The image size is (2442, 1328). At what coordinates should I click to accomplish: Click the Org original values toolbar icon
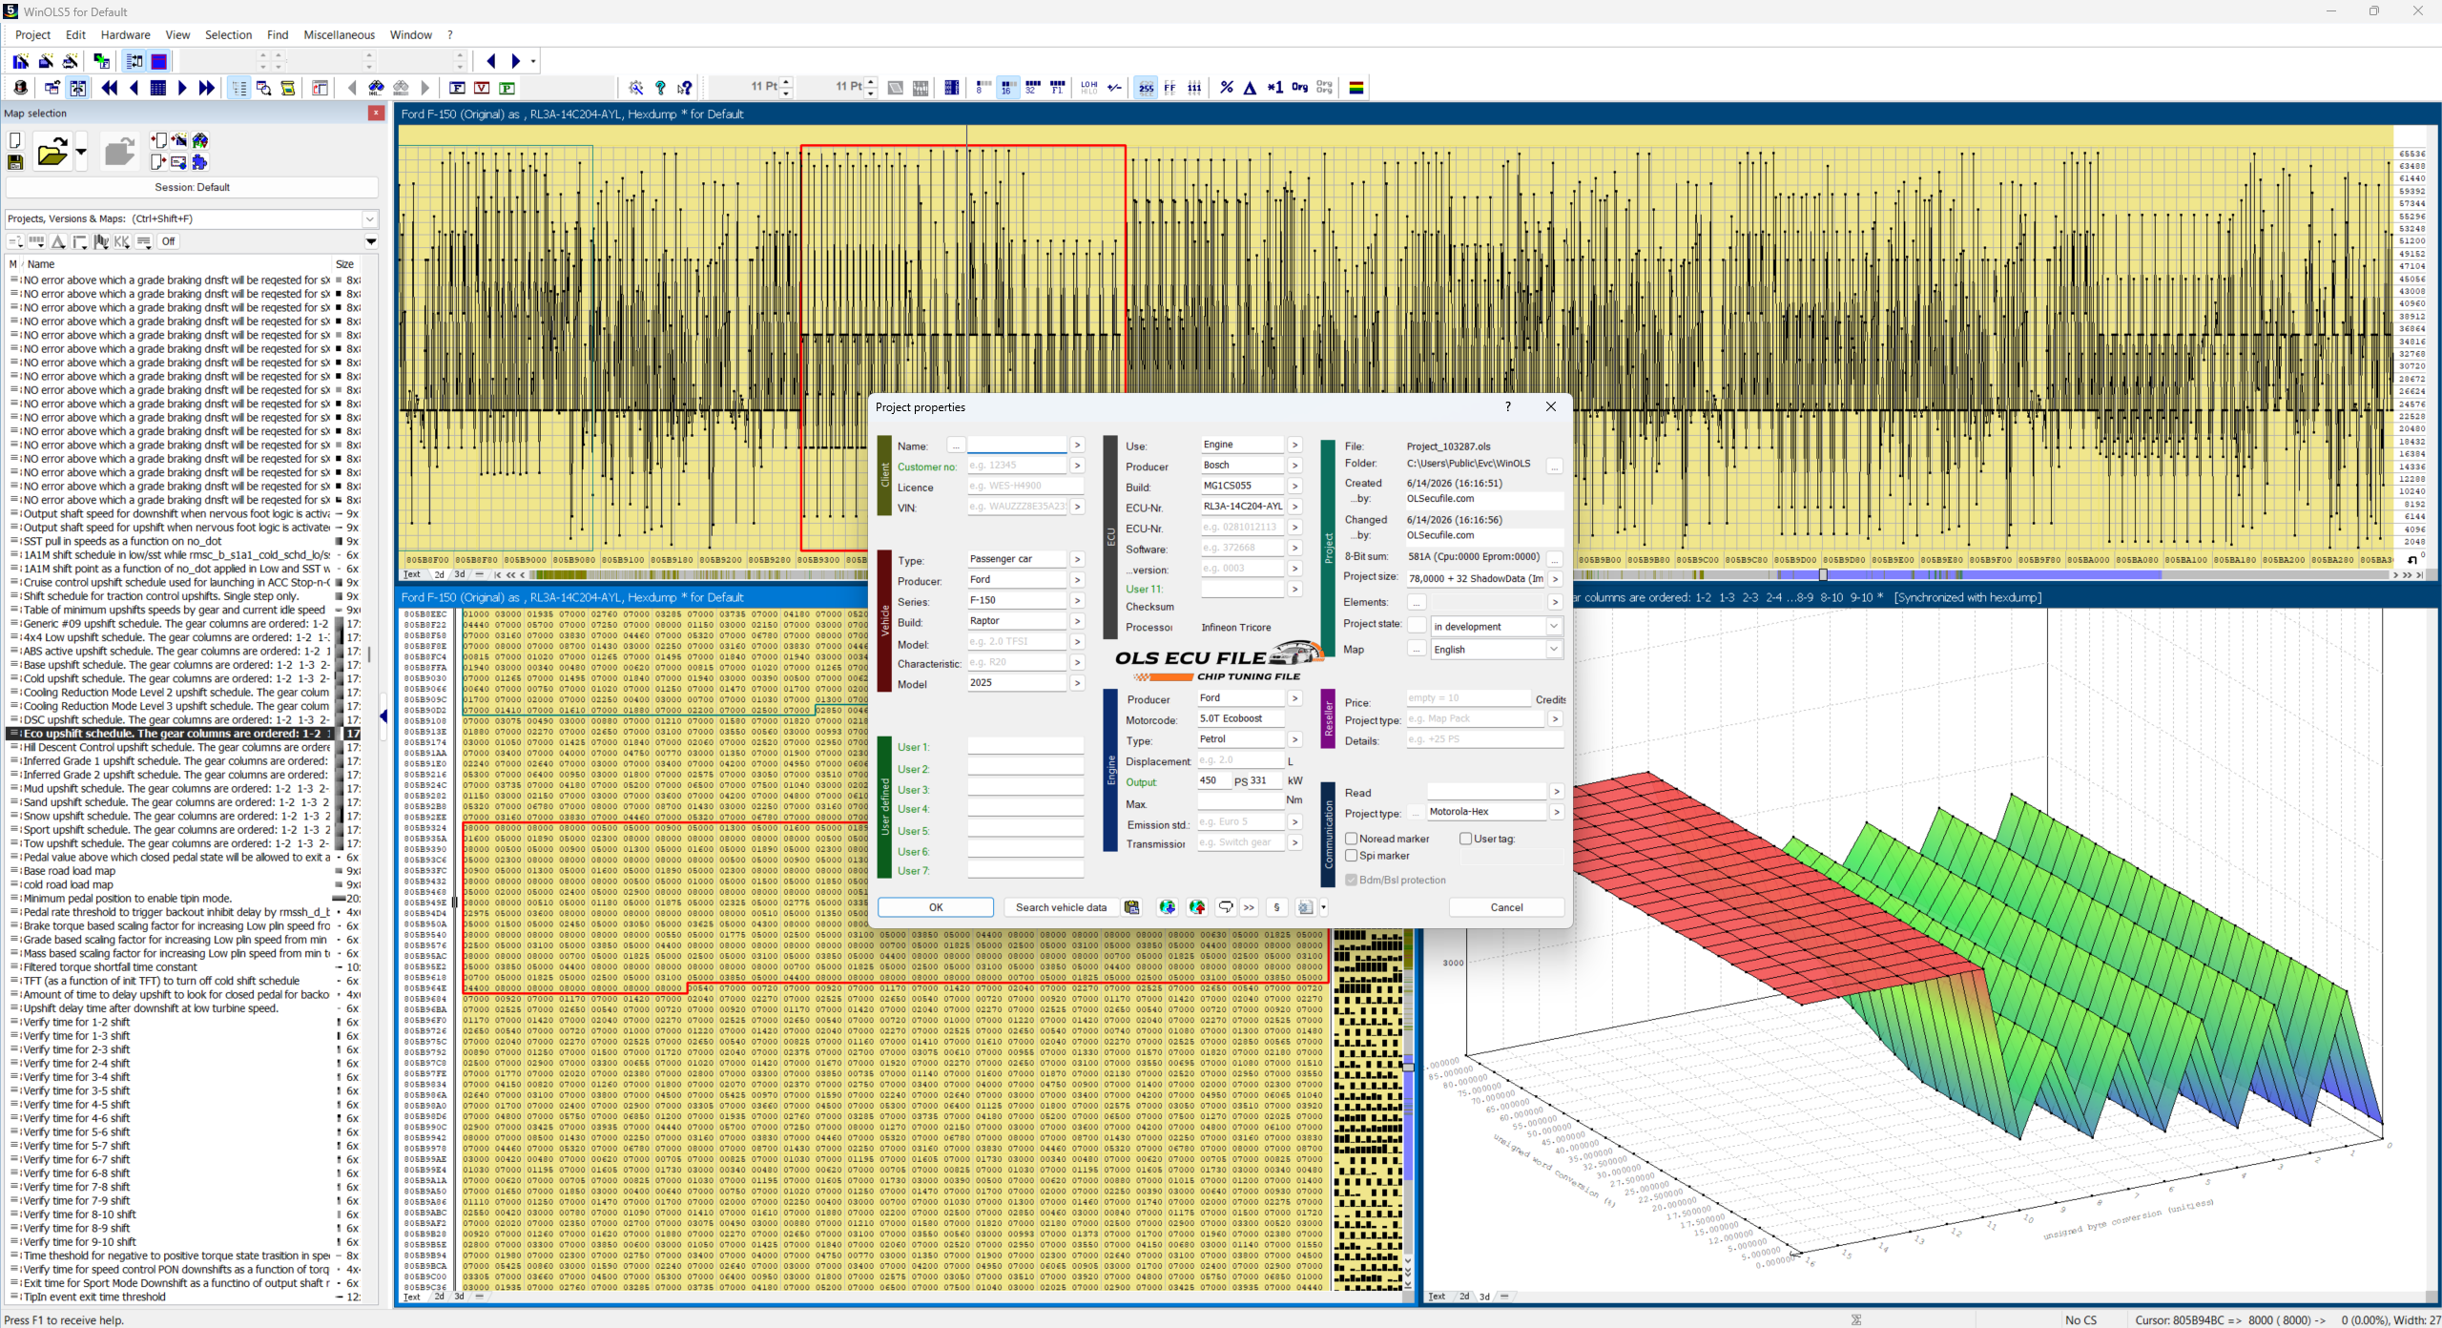[x=1299, y=88]
